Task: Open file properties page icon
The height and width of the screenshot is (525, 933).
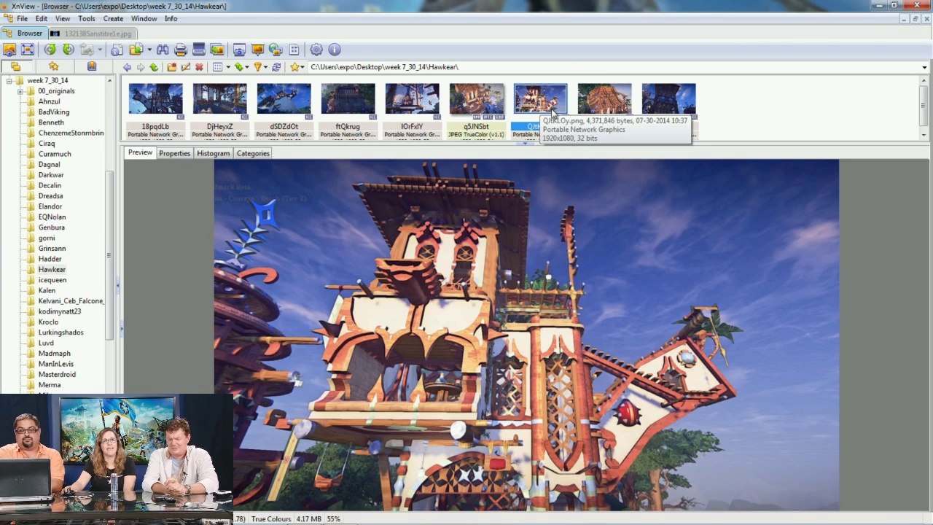Action: [117, 50]
